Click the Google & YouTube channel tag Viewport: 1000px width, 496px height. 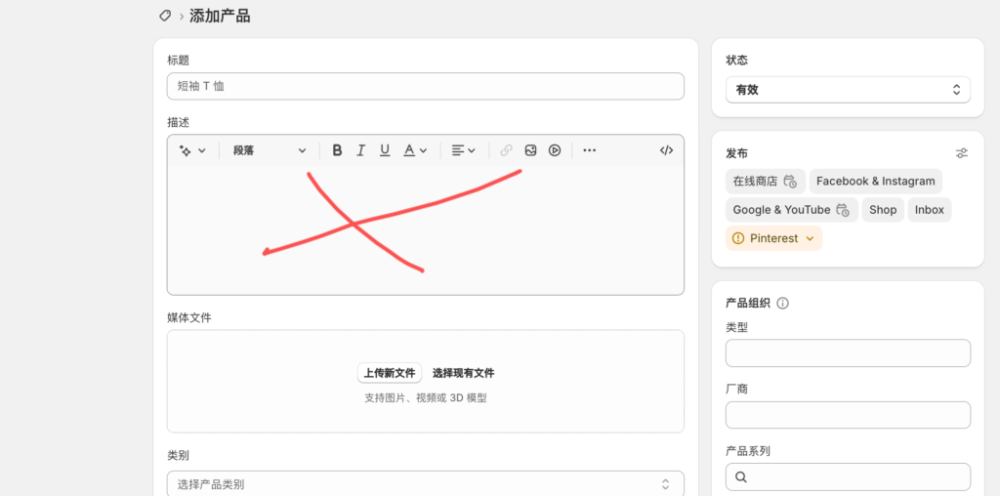point(791,210)
